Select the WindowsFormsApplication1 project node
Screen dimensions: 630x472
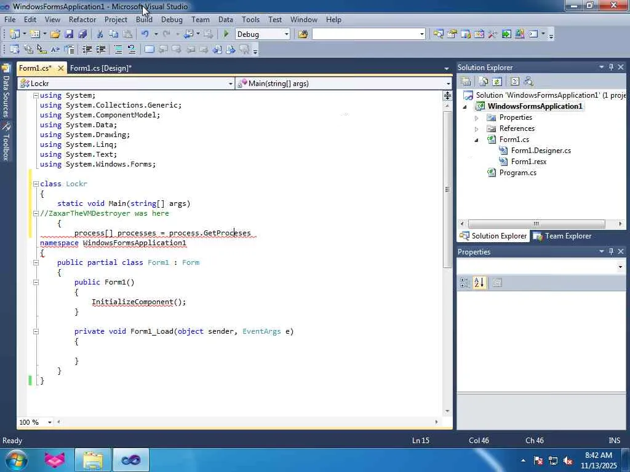pyautogui.click(x=535, y=106)
